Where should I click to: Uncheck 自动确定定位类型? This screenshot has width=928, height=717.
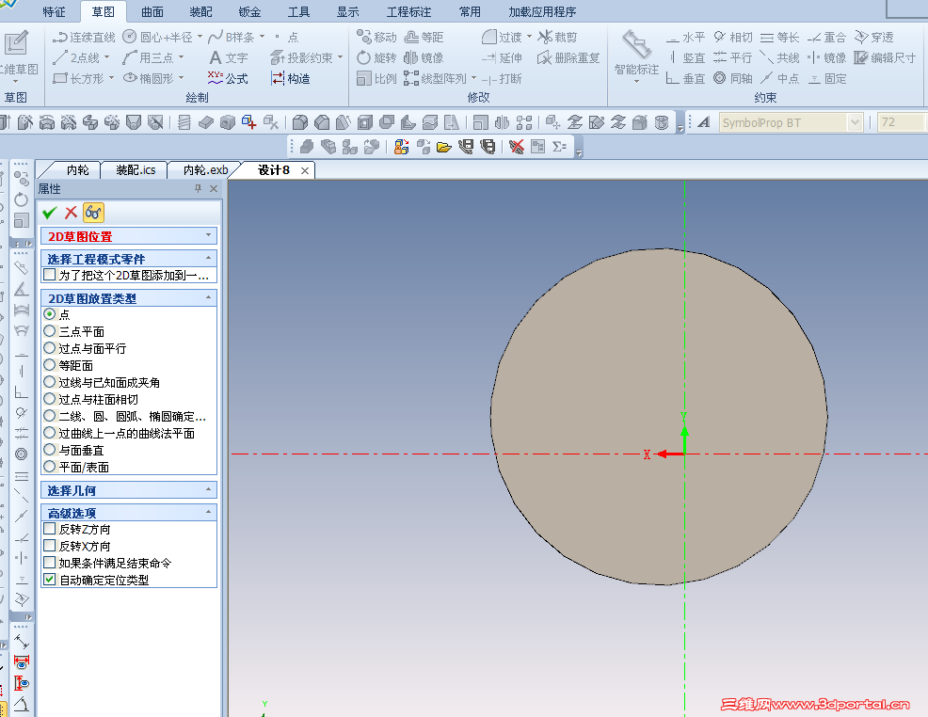50,580
